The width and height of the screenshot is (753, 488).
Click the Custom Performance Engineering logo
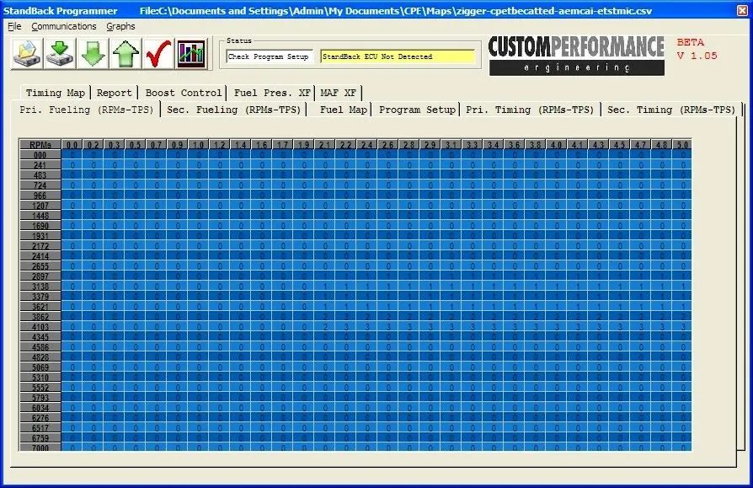pos(576,55)
